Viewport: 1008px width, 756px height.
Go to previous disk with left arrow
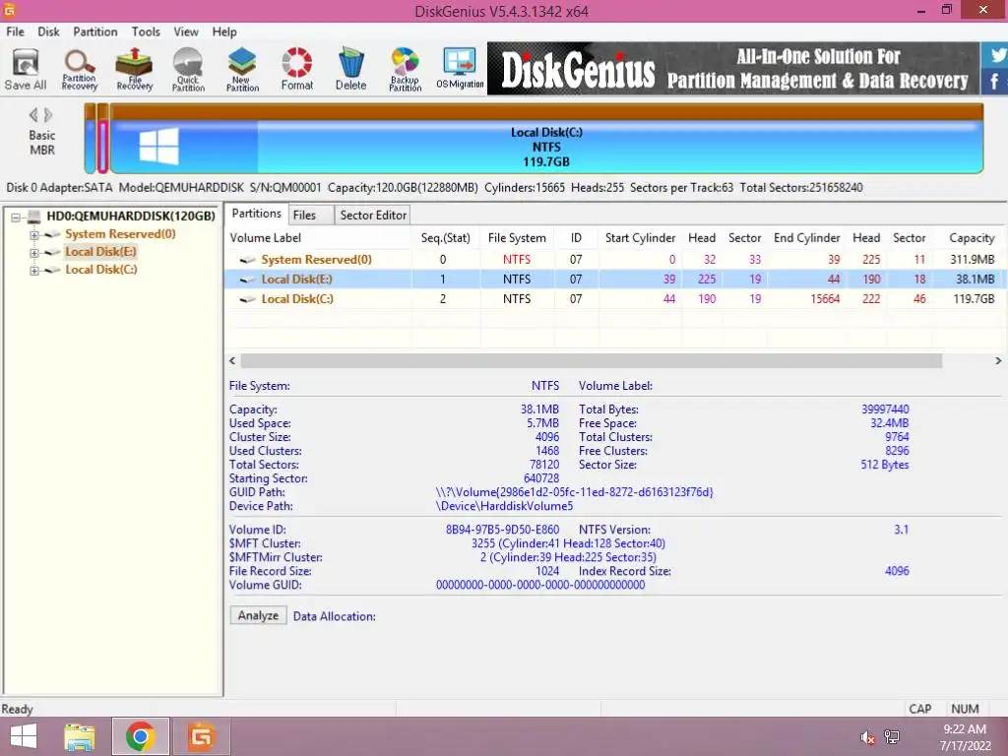point(33,115)
